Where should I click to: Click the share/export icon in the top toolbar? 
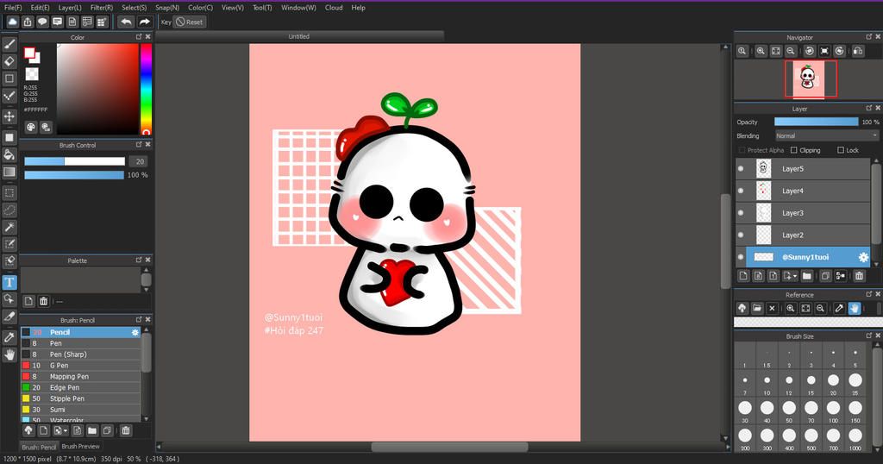pyautogui.click(x=28, y=22)
